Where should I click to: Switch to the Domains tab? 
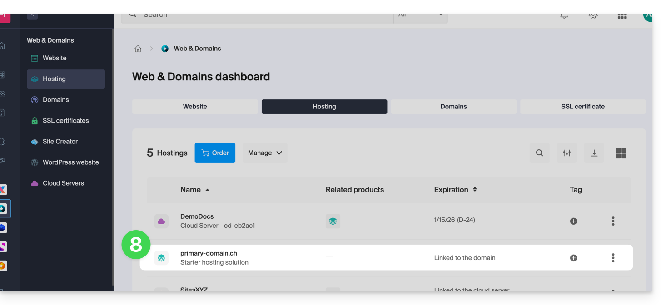pyautogui.click(x=453, y=107)
